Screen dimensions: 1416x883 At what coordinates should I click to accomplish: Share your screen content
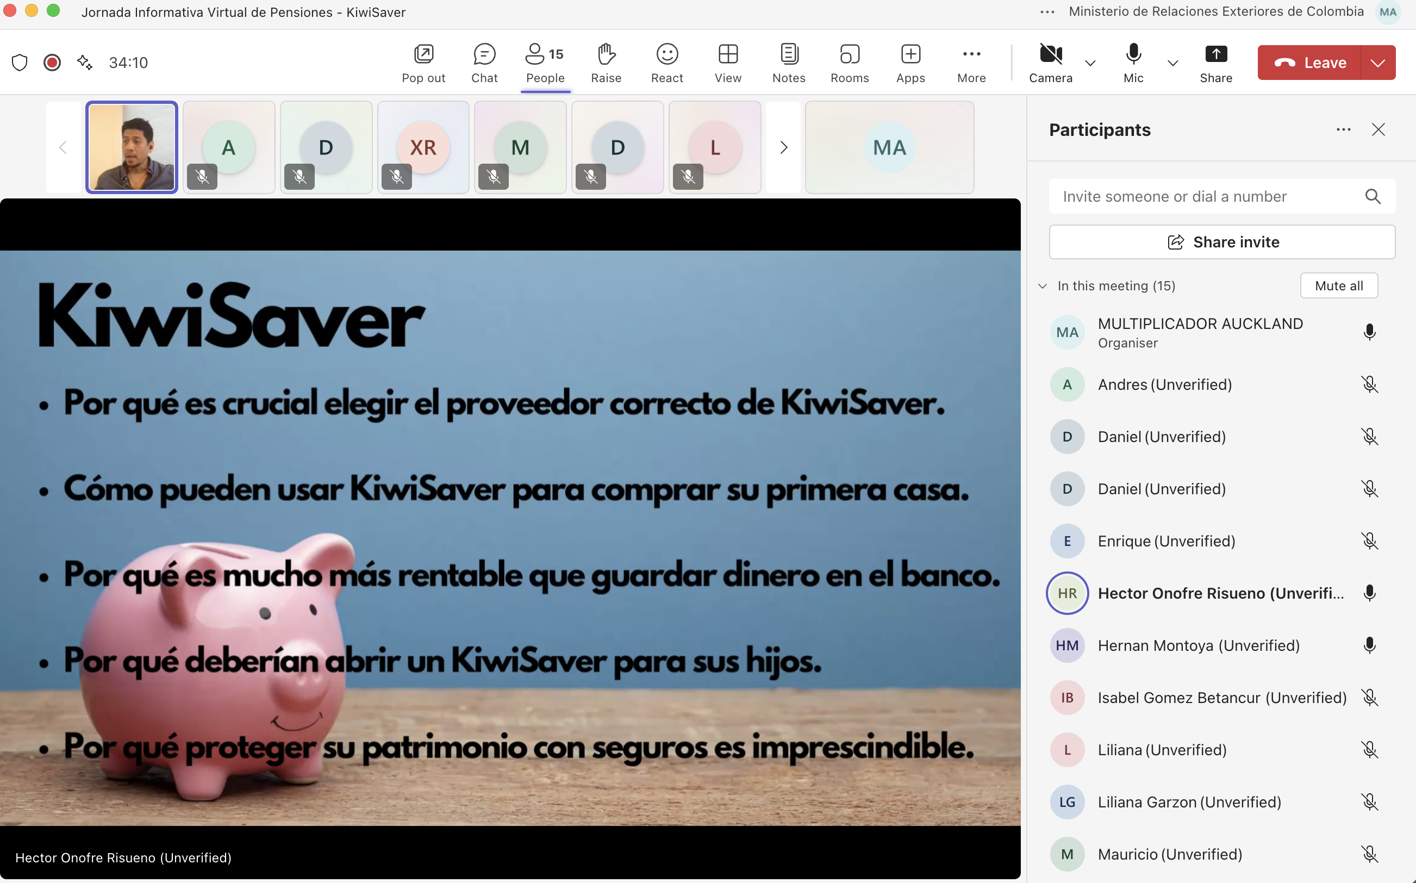click(1216, 63)
